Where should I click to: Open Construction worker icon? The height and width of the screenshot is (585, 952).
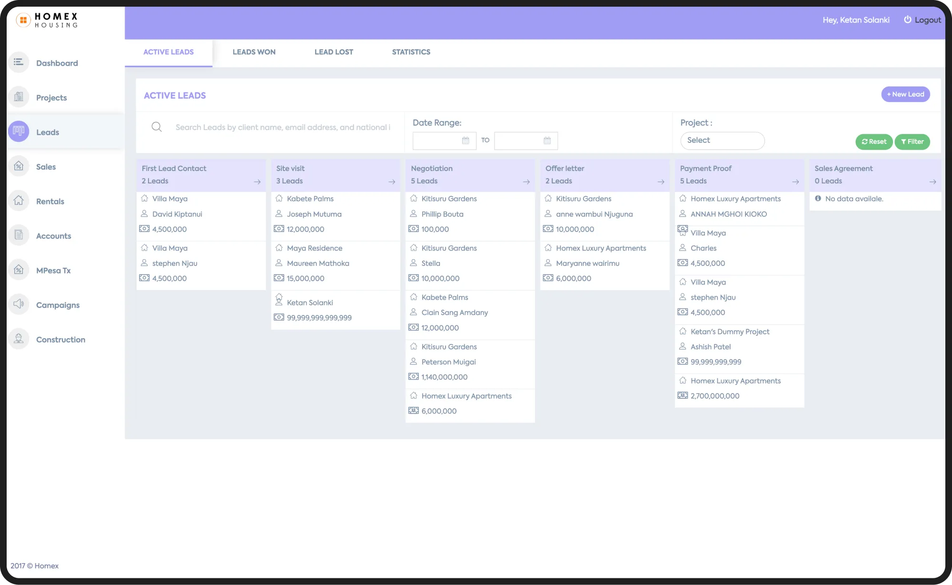click(19, 339)
